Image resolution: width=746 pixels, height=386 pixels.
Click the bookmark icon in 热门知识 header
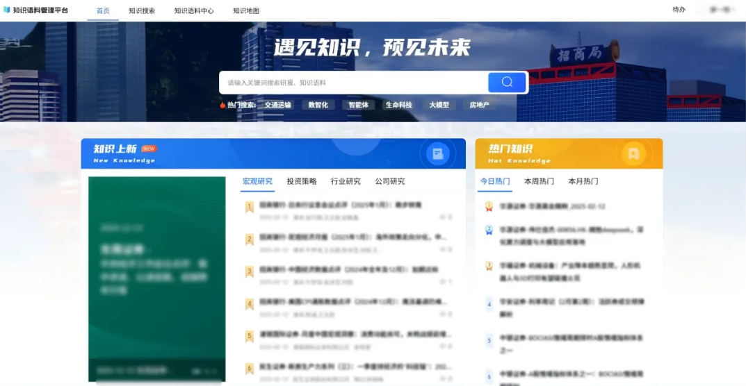[x=633, y=154]
